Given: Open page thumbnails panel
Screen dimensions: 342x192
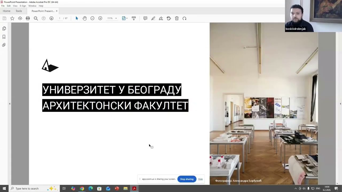Looking at the screenshot, I should click(x=4, y=29).
